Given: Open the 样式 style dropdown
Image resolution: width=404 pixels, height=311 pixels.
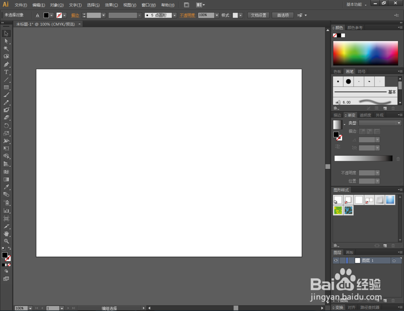Looking at the screenshot, I should pos(240,15).
